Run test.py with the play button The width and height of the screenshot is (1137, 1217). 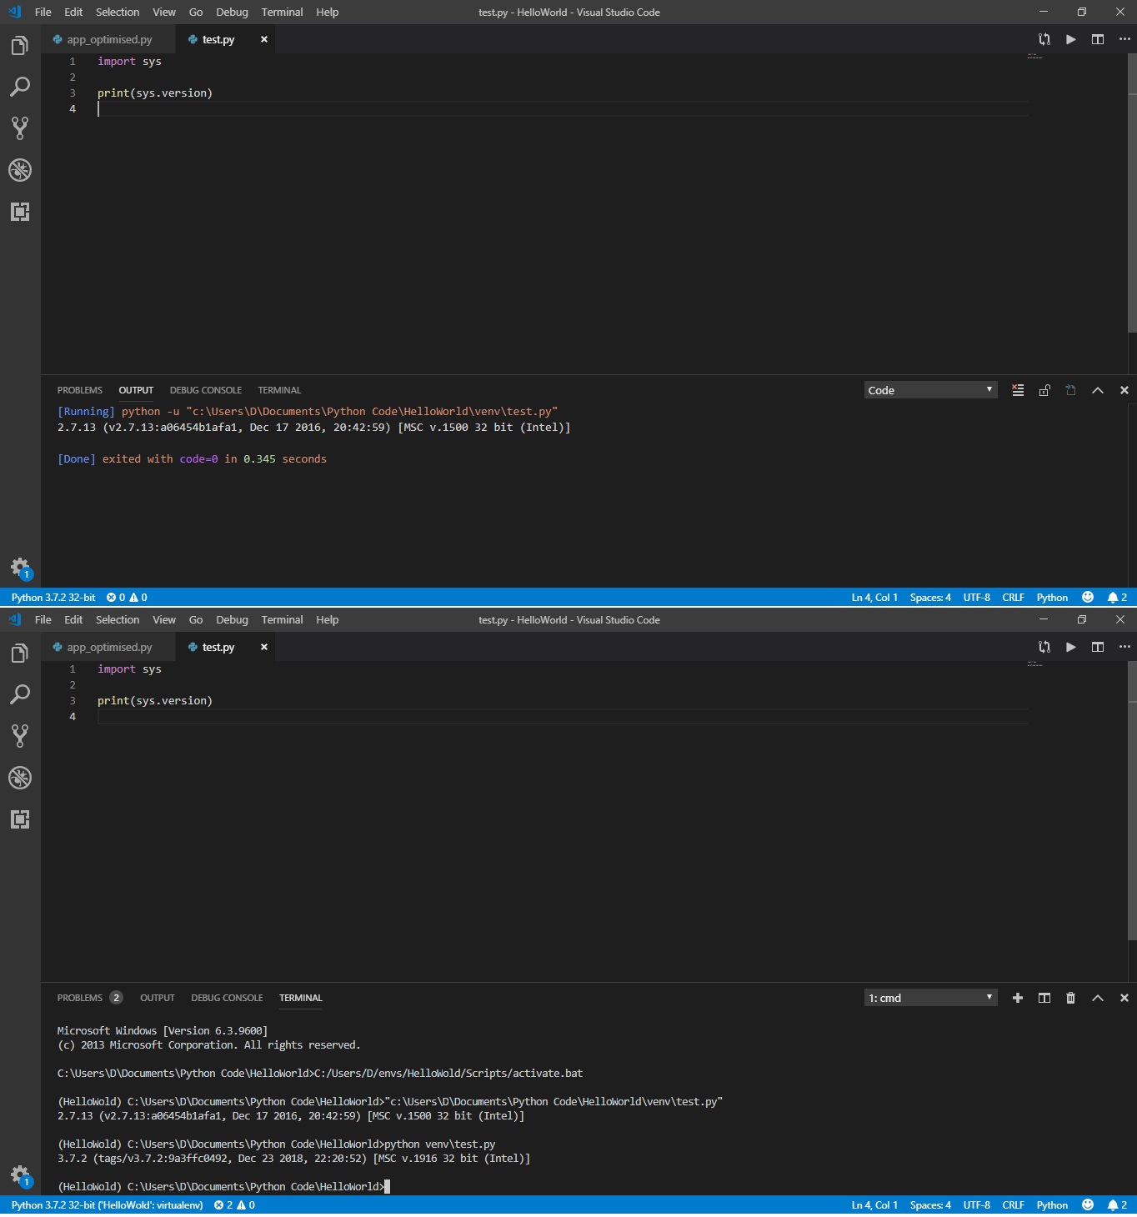[x=1070, y=39]
